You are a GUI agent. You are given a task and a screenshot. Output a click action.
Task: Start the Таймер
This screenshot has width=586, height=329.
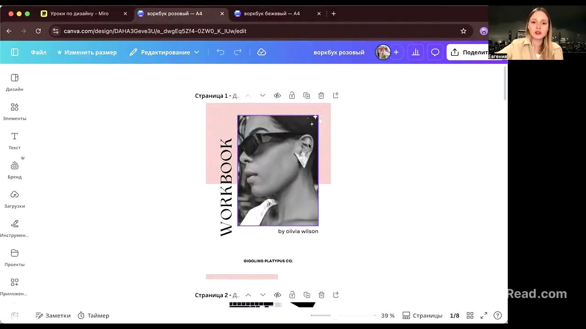pyautogui.click(x=93, y=316)
